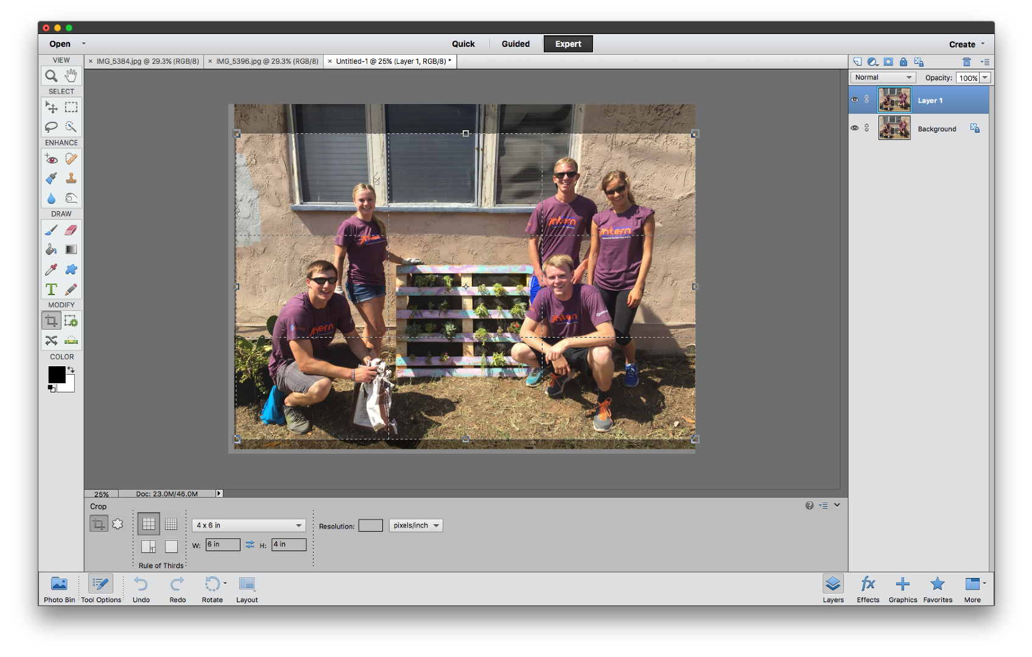Click the Redo button

(x=177, y=589)
